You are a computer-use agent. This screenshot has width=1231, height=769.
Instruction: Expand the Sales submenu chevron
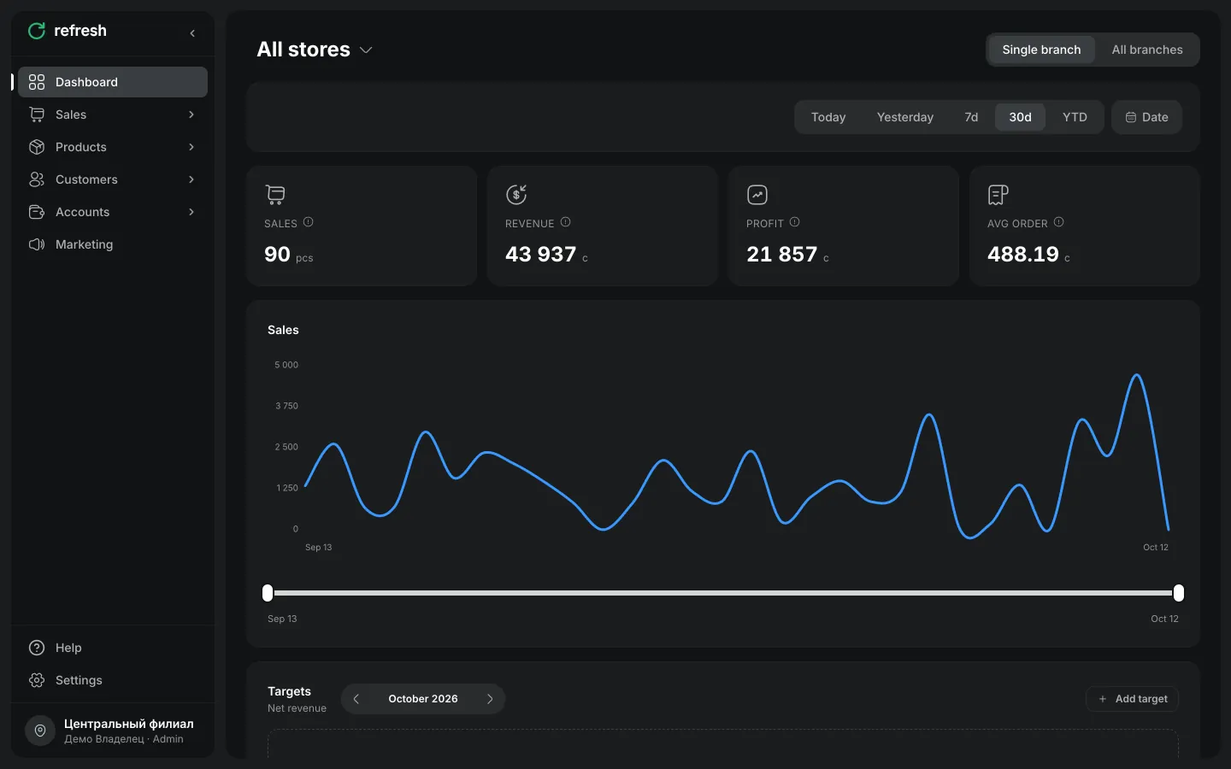[x=191, y=114]
